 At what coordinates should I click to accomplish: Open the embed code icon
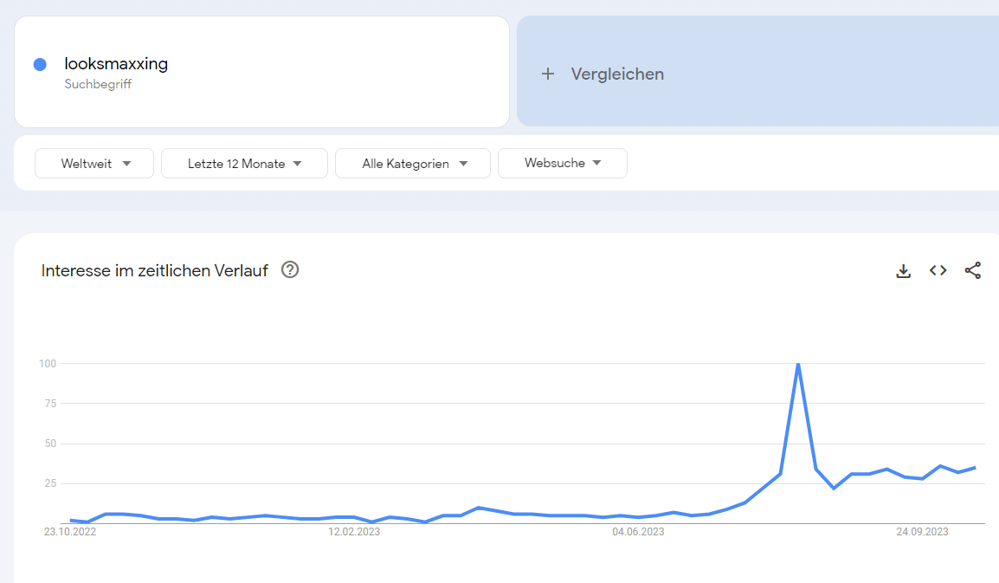[938, 270]
